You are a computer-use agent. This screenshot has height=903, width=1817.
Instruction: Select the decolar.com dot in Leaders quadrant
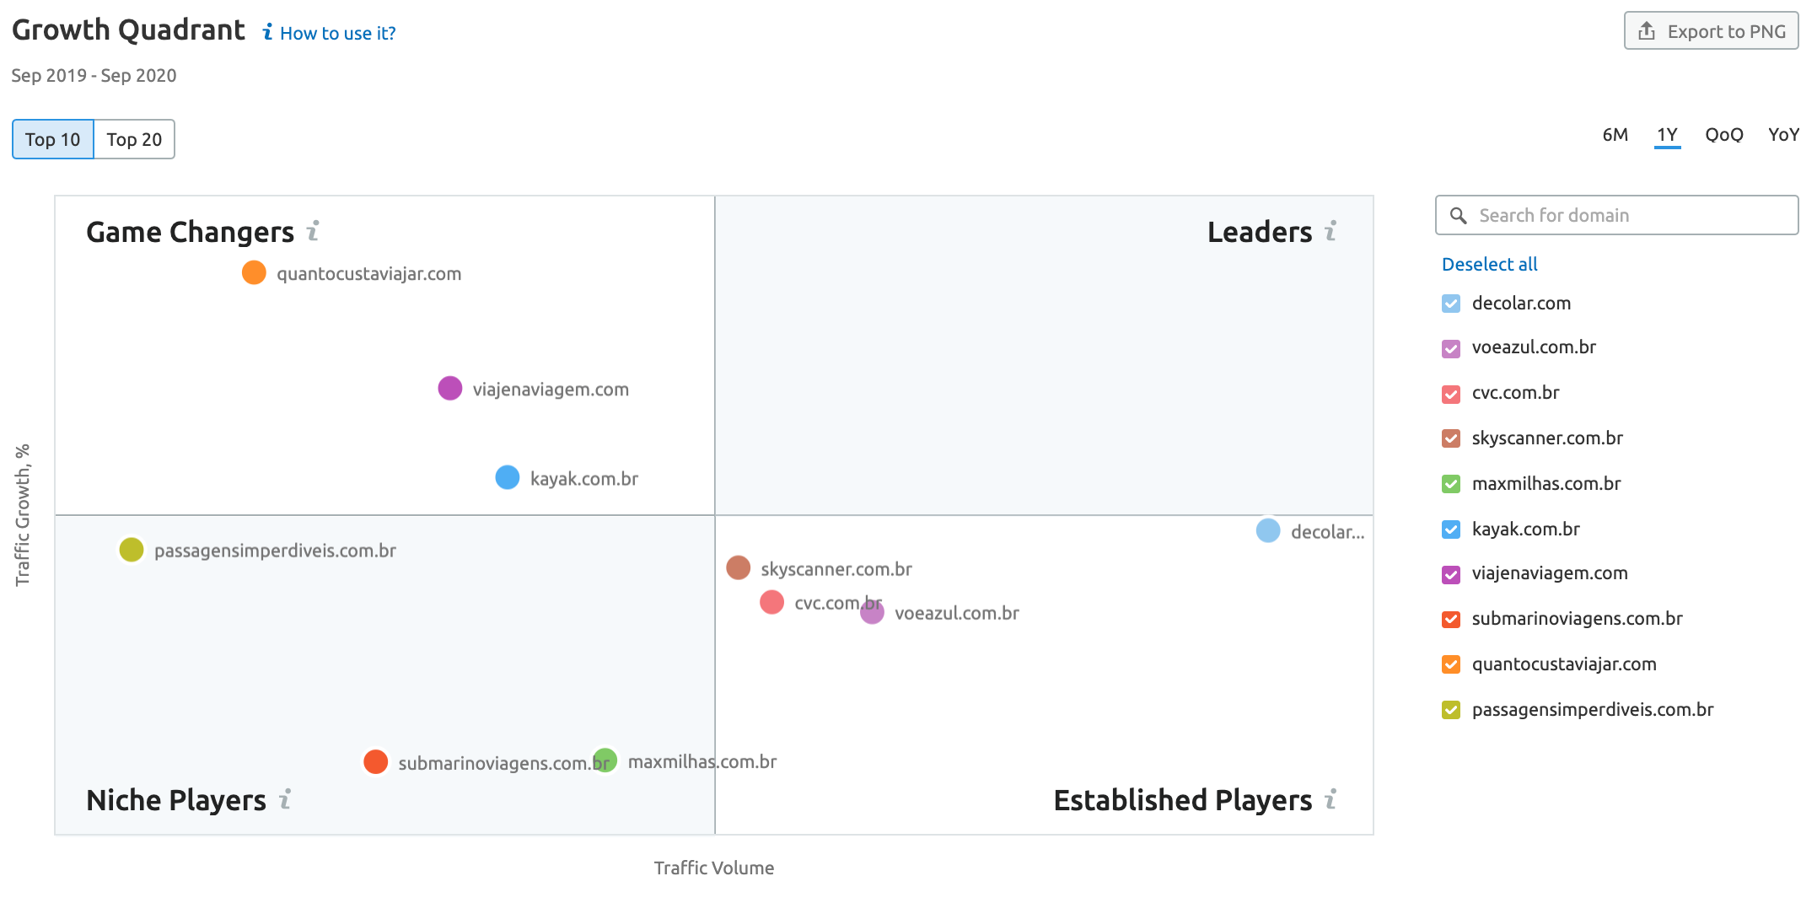[x=1267, y=530]
